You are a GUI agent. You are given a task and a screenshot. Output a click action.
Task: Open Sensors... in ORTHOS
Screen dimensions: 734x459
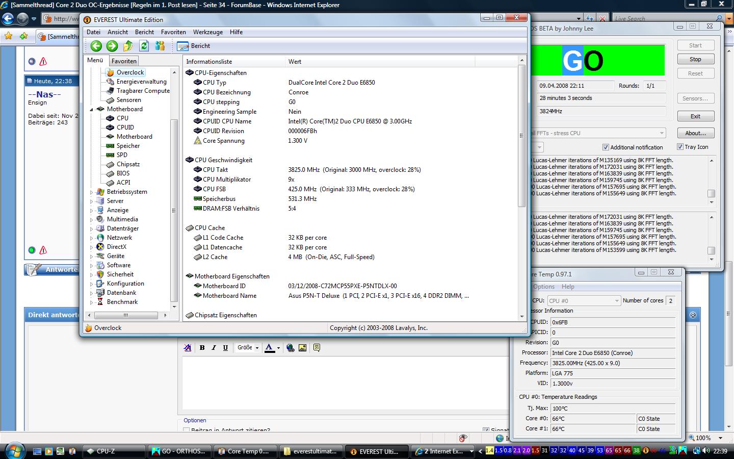click(x=695, y=98)
